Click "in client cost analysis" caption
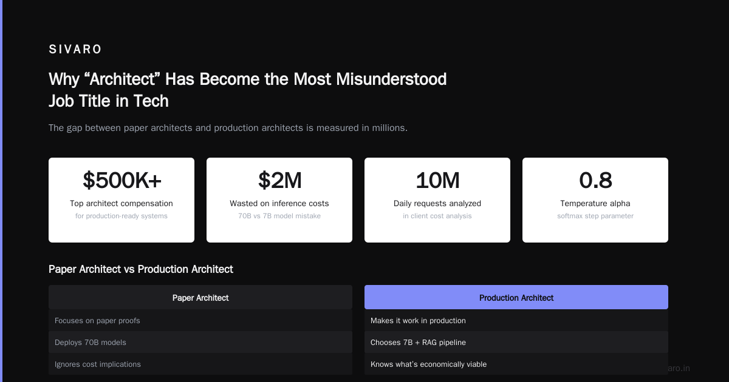The image size is (729, 382). (x=437, y=216)
